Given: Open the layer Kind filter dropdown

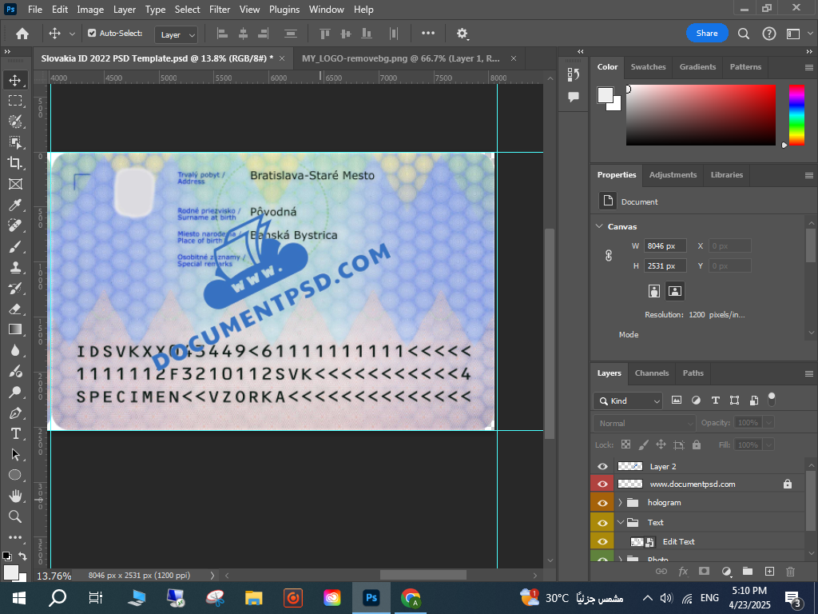Looking at the screenshot, I should pyautogui.click(x=628, y=401).
